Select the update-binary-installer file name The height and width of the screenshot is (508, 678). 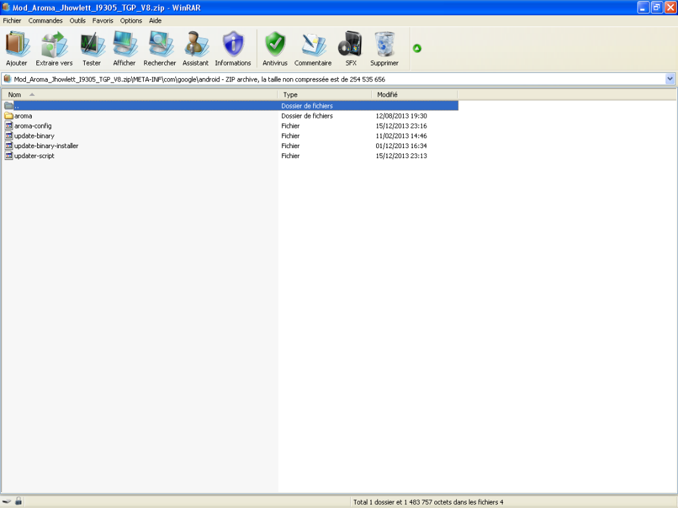click(46, 146)
